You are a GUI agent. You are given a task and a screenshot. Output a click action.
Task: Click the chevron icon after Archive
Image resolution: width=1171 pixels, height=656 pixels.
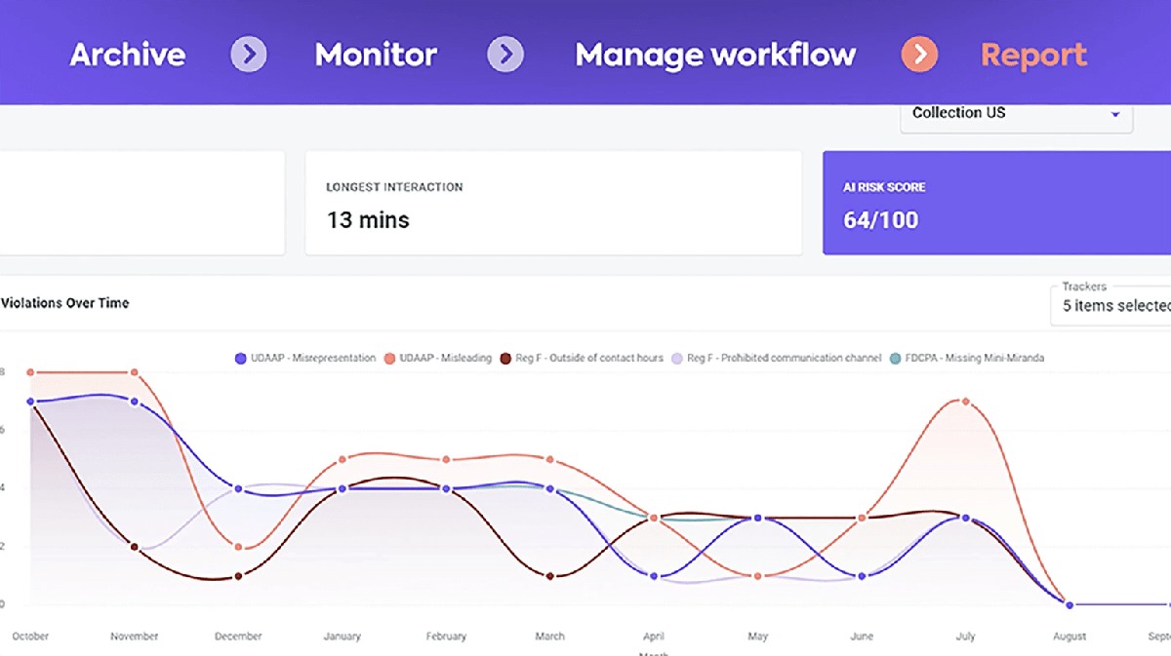click(x=249, y=55)
